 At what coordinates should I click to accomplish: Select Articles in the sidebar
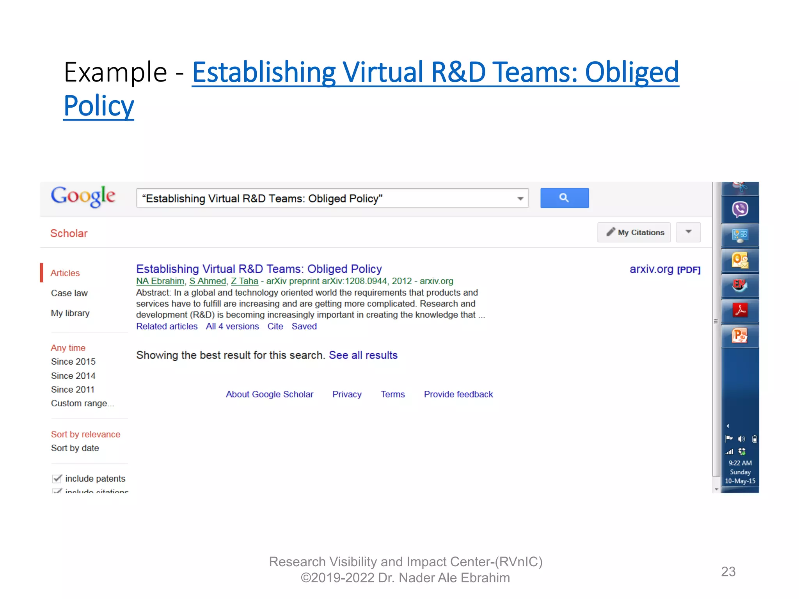point(65,273)
